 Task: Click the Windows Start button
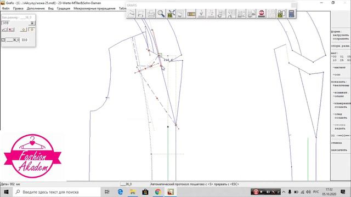[x=6, y=192]
